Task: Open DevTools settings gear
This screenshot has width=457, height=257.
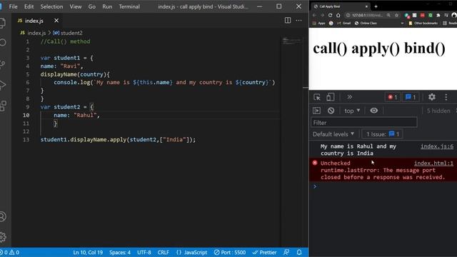Action: coord(431,97)
